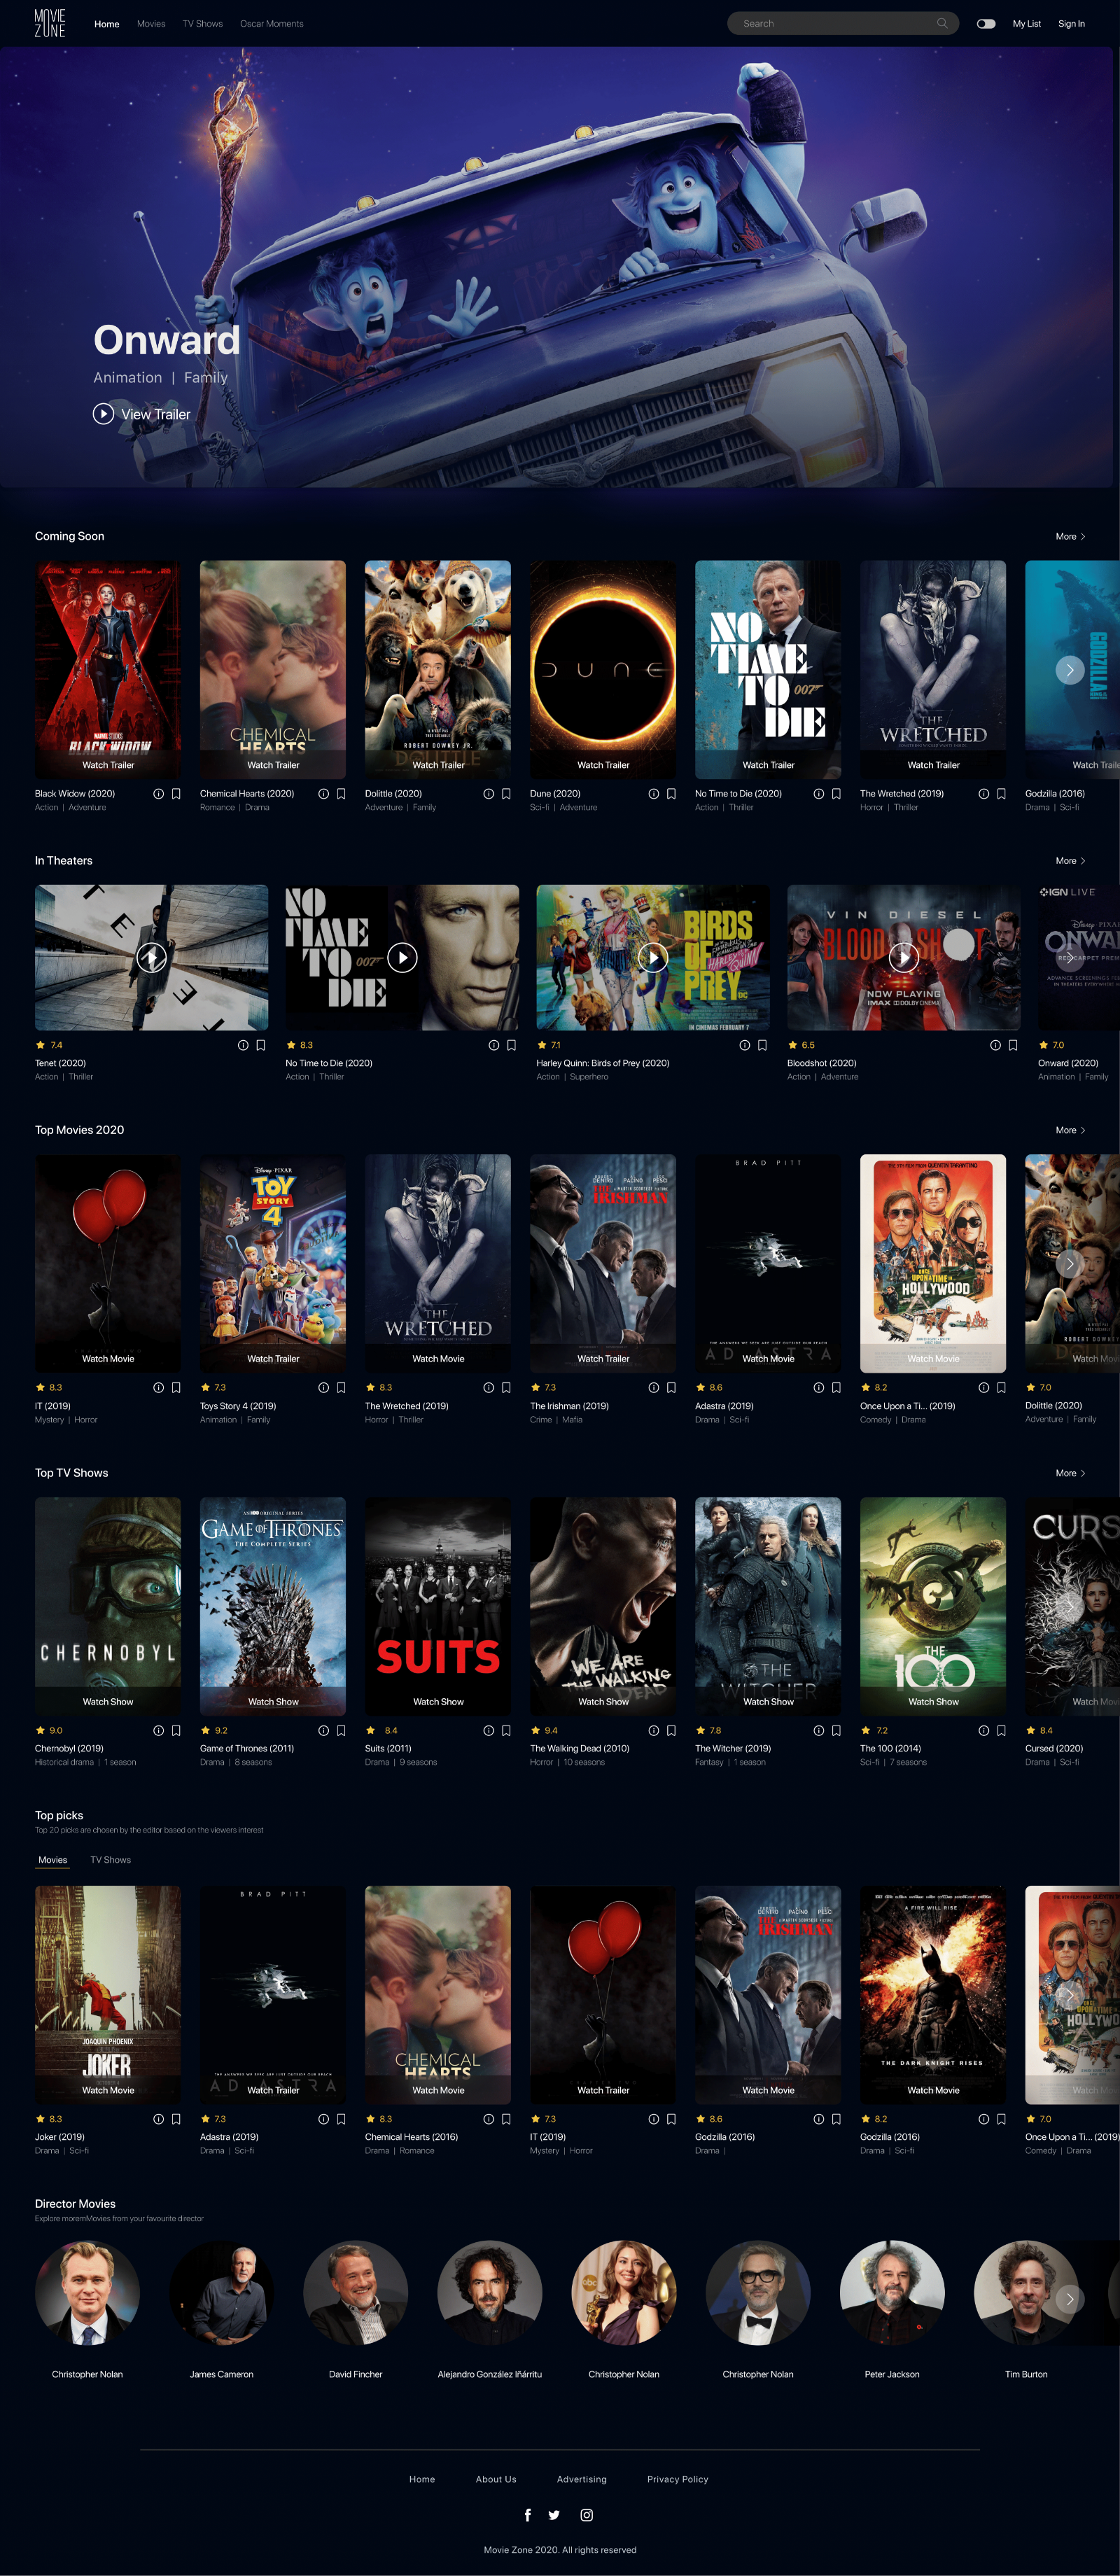Play the Harley Quinn: Birds of Prey preview
Viewport: 1120px width, 2576px height.
tap(652, 957)
